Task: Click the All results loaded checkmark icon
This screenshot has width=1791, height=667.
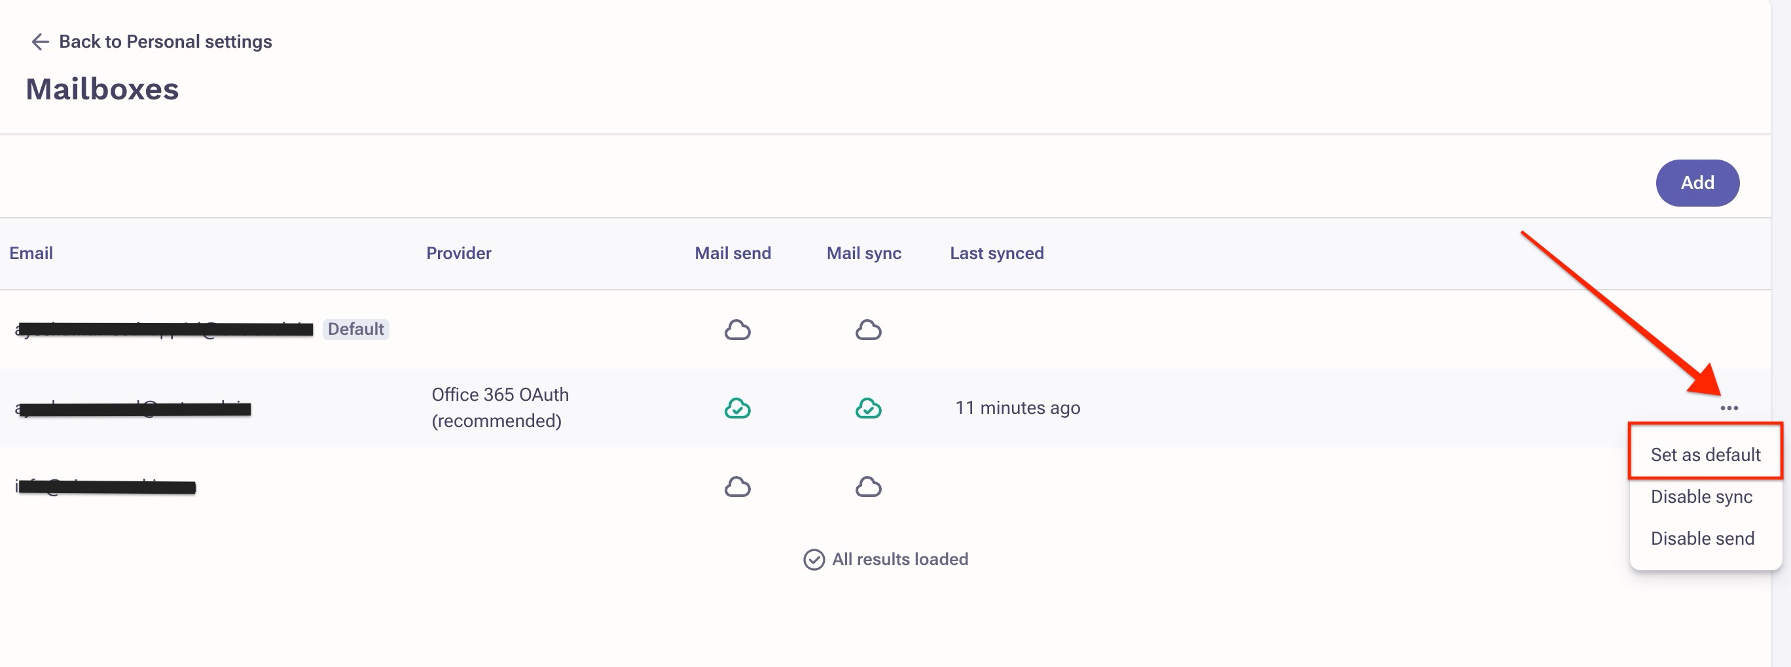Action: click(814, 559)
